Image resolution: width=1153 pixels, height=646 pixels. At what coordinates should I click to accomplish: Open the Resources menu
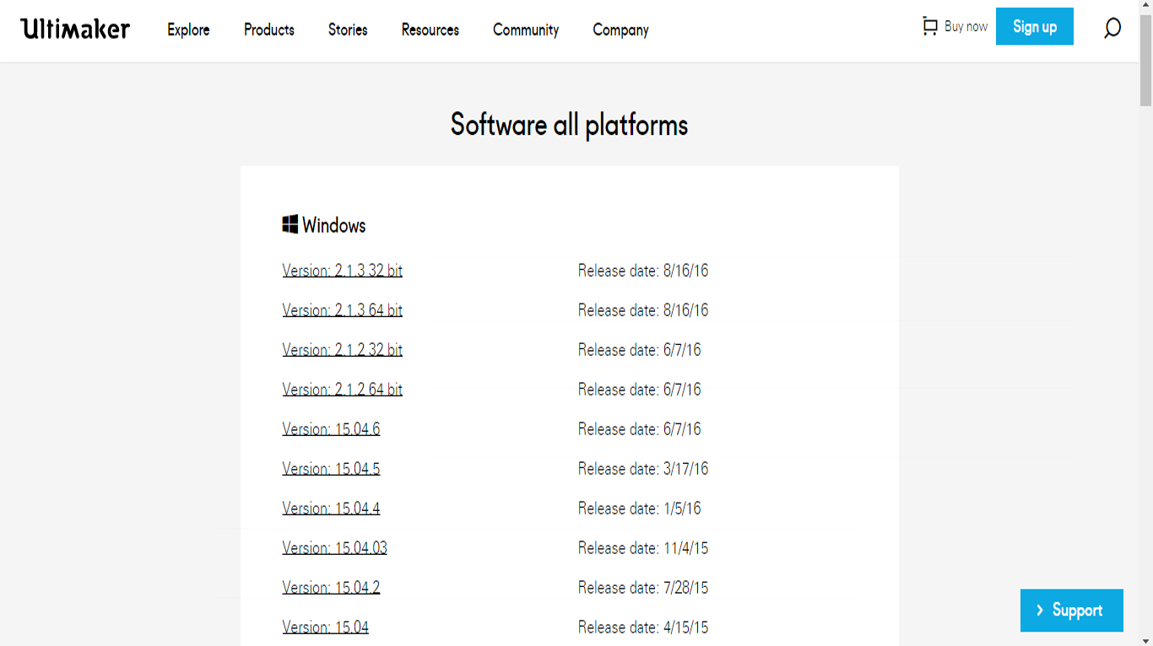[x=430, y=30]
